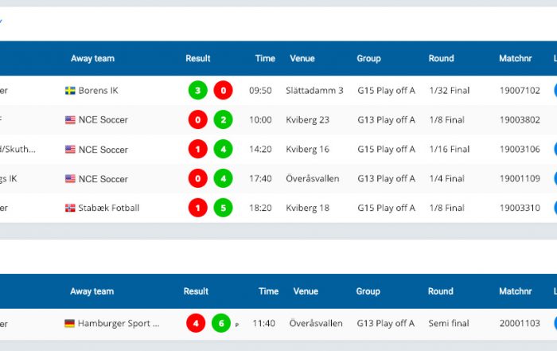Viewport: 557px width, 351px height.
Task: Click round 1/32 Final
Action: (450, 91)
